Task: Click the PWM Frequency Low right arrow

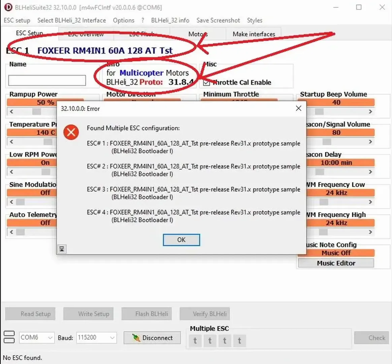Action: (370, 202)
